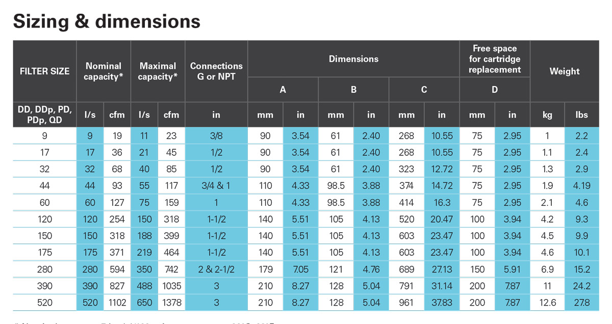The height and width of the screenshot is (324, 612).
Task: Click the "Weight" column header
Action: pos(565,71)
